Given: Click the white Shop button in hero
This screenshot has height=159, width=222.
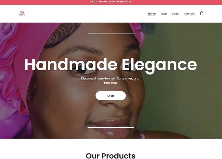Looking at the screenshot, I should (x=111, y=96).
